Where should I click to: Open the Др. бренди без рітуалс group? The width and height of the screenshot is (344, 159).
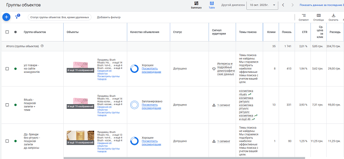tap(32, 141)
